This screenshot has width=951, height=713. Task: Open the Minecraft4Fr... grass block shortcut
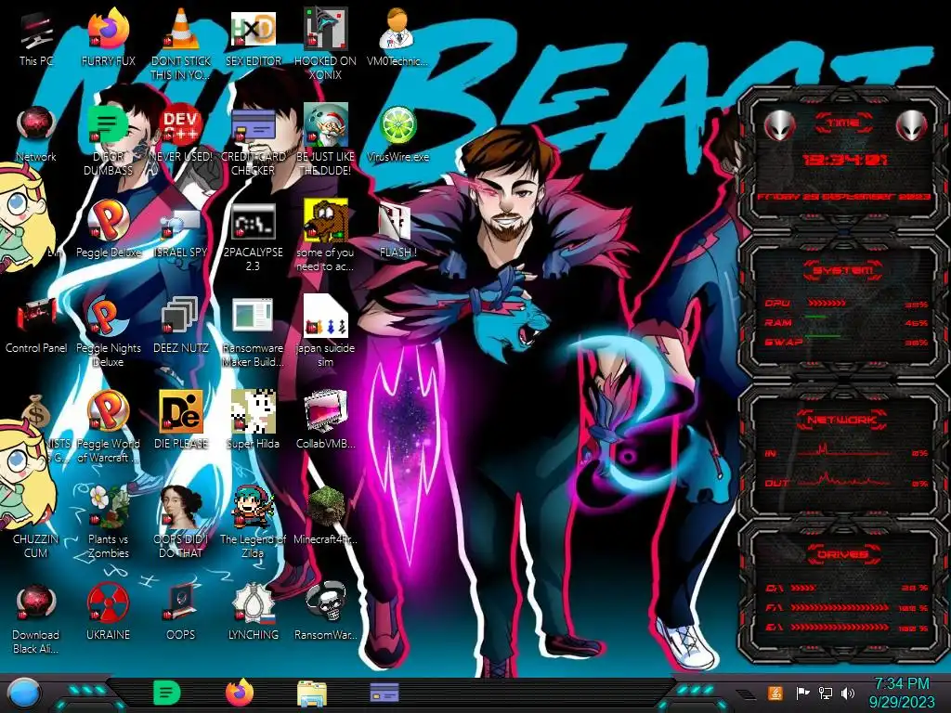pyautogui.click(x=325, y=516)
